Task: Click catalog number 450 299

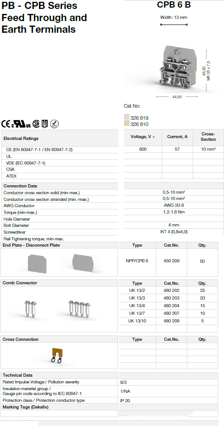Action: click(x=172, y=261)
